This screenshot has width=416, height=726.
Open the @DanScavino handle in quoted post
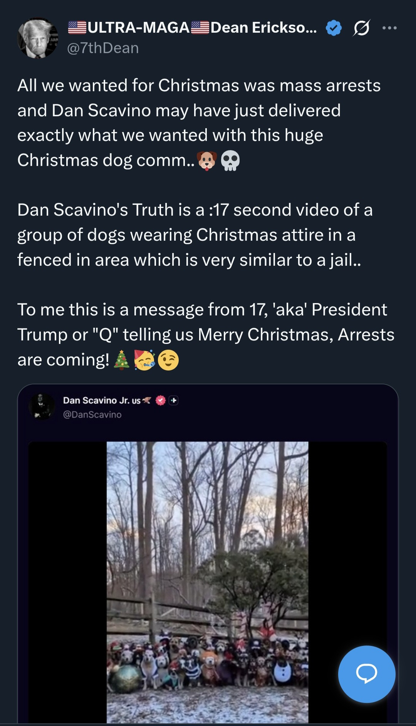[92, 414]
